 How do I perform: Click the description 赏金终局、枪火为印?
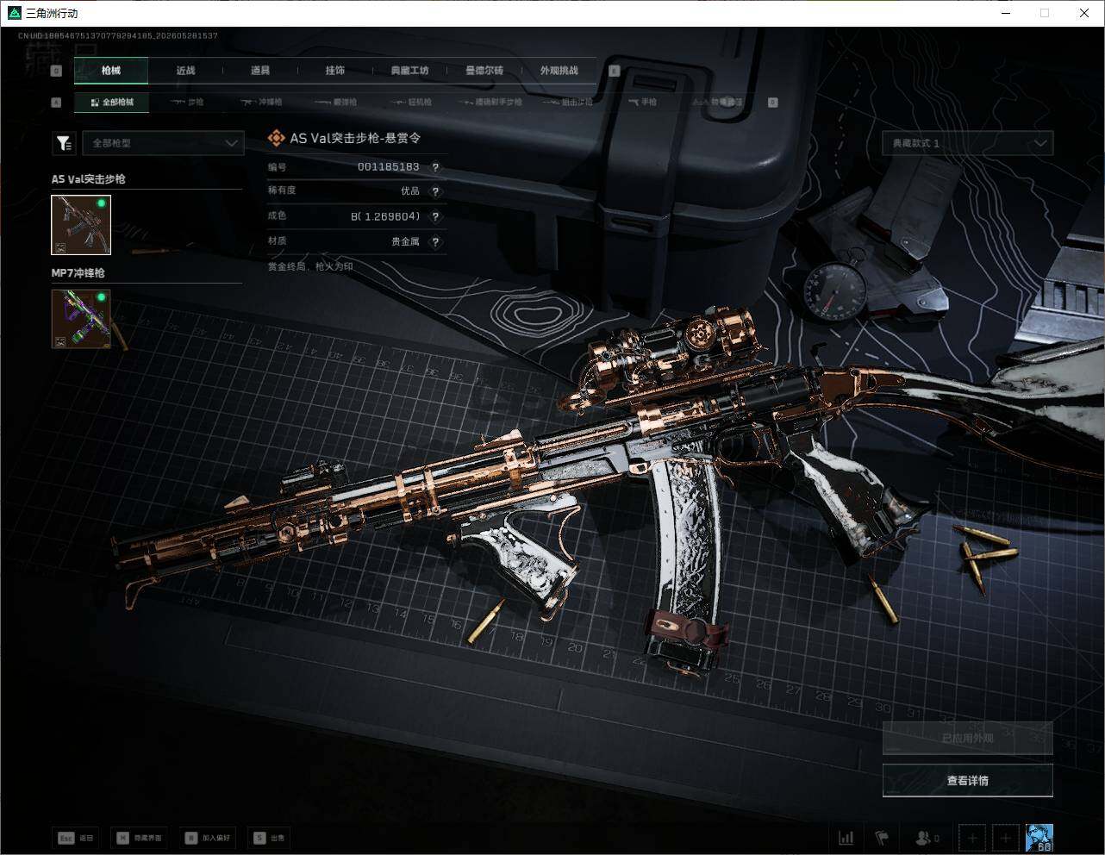310,267
